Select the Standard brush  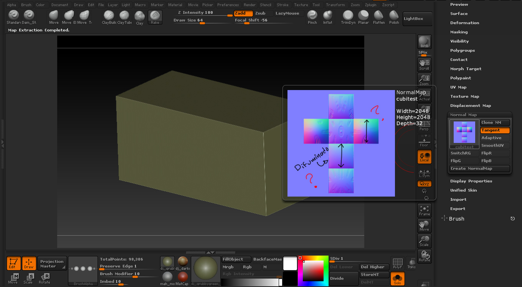[x=14, y=17]
